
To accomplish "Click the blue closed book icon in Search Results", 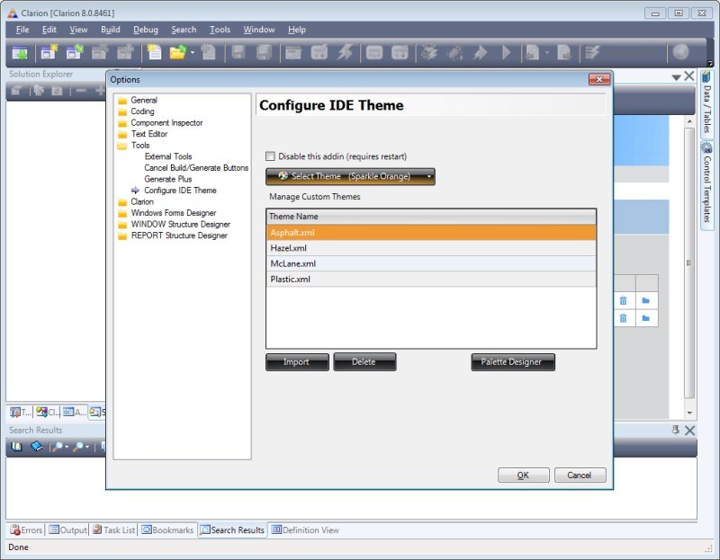I will (x=36, y=446).
